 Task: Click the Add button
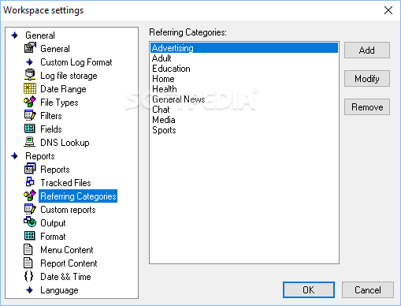(x=367, y=50)
